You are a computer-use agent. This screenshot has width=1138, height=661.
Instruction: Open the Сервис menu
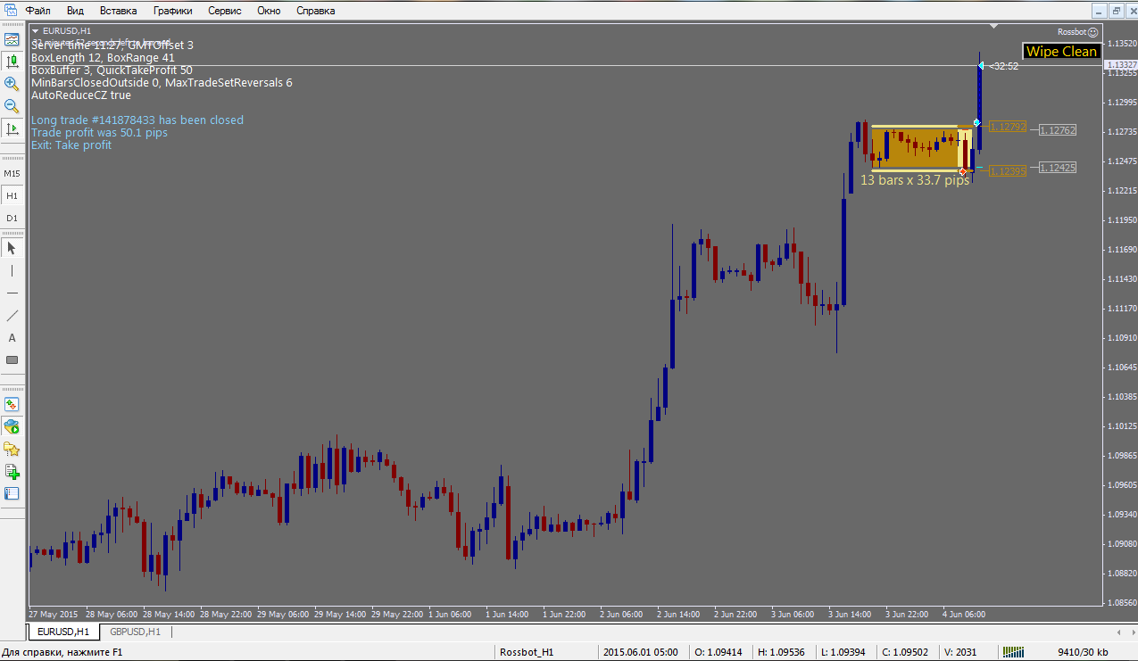pos(223,11)
